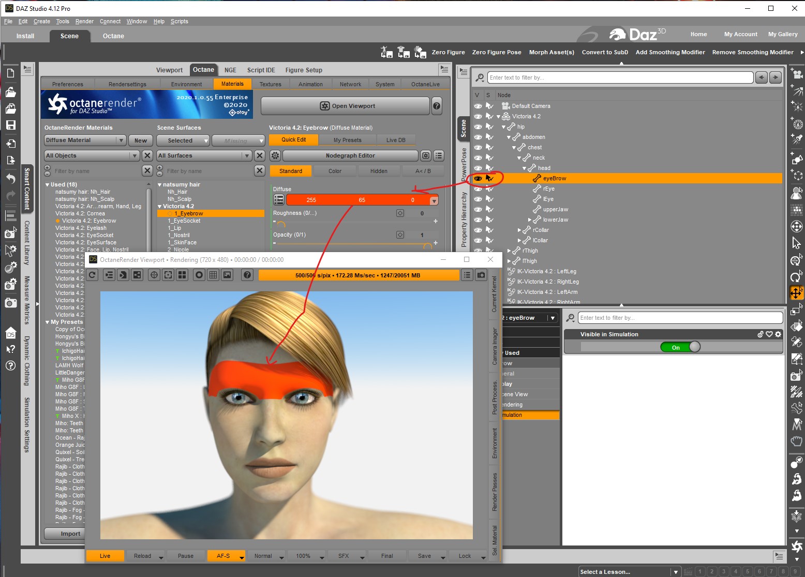Click the Zero Figure Pose button
The image size is (805, 577).
coord(497,52)
